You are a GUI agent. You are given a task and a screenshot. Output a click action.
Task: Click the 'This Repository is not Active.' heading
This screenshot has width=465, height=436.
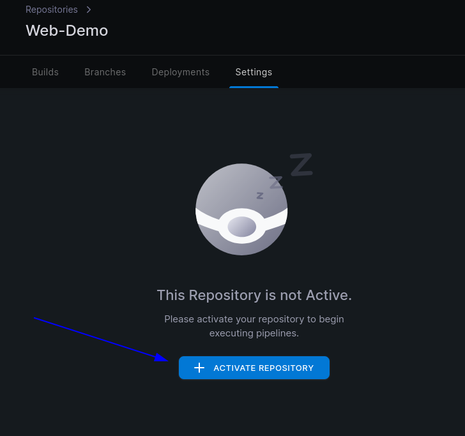pos(254,295)
